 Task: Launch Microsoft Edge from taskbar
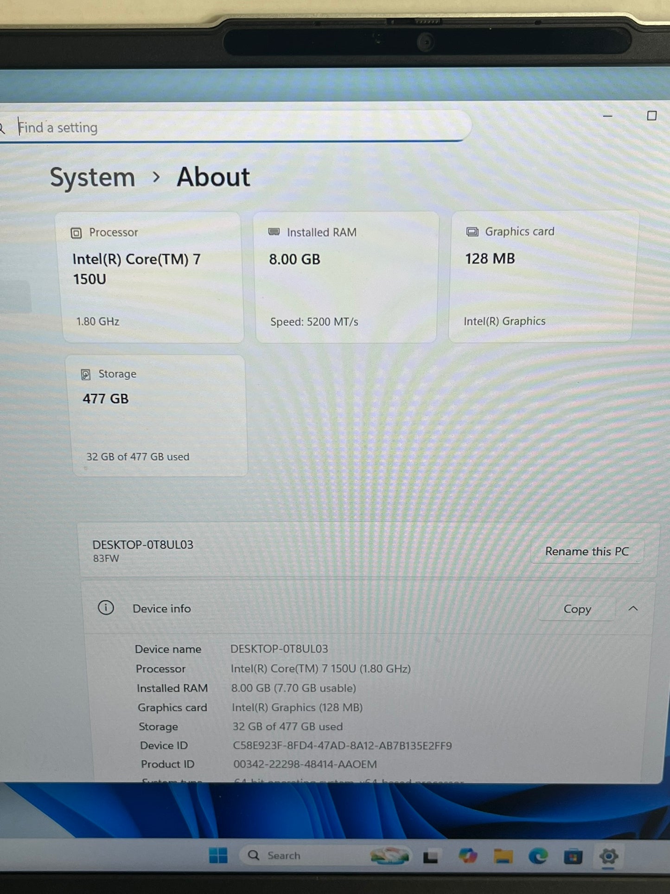point(538,856)
